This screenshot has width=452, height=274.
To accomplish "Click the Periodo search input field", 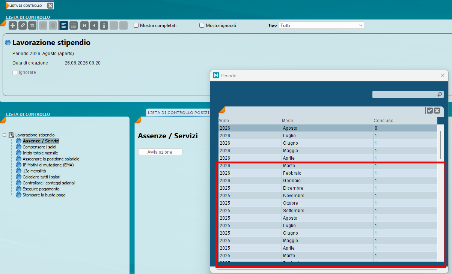I will click(x=405, y=94).
